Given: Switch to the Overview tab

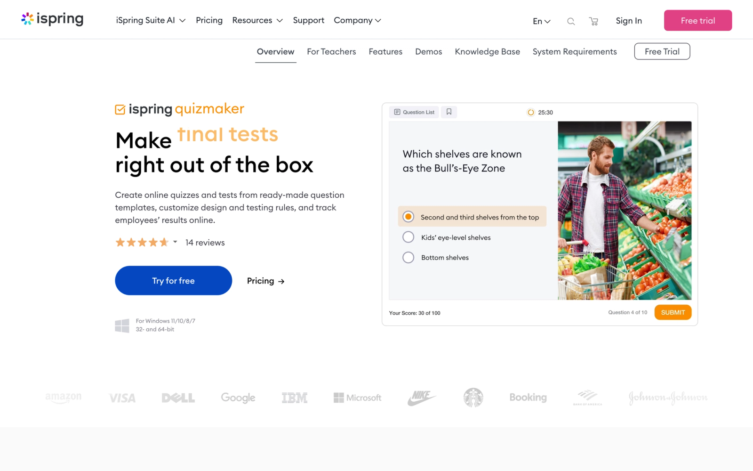Looking at the screenshot, I should pos(275,52).
